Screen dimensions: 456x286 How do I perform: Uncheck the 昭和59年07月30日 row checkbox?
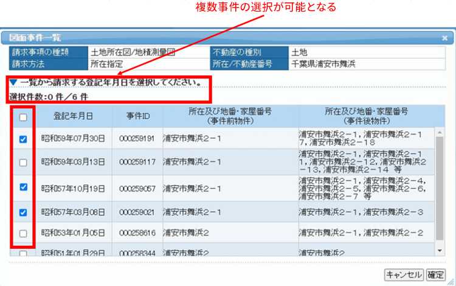coord(23,139)
